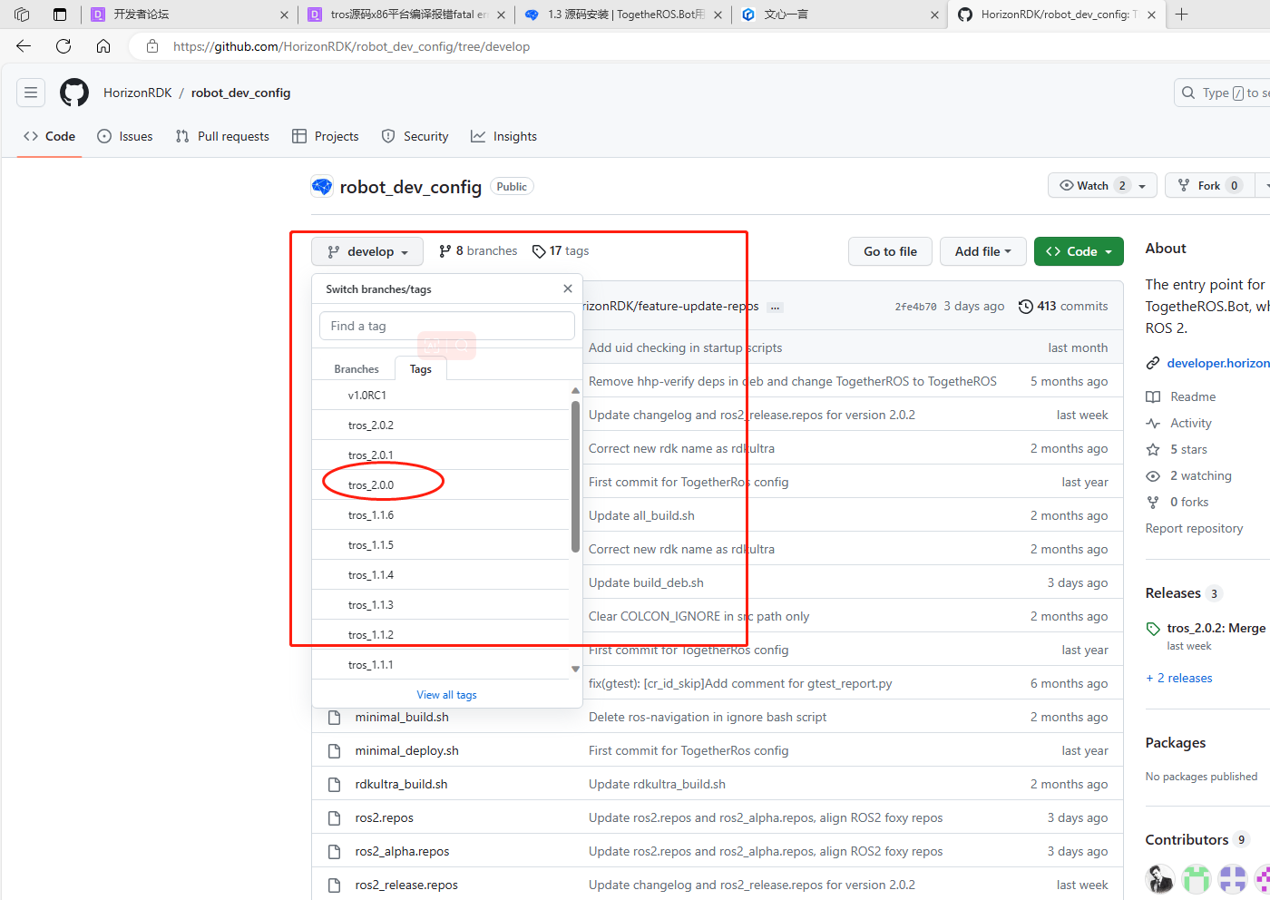Open the Insights tab
The height and width of the screenshot is (900, 1270).
coord(503,136)
